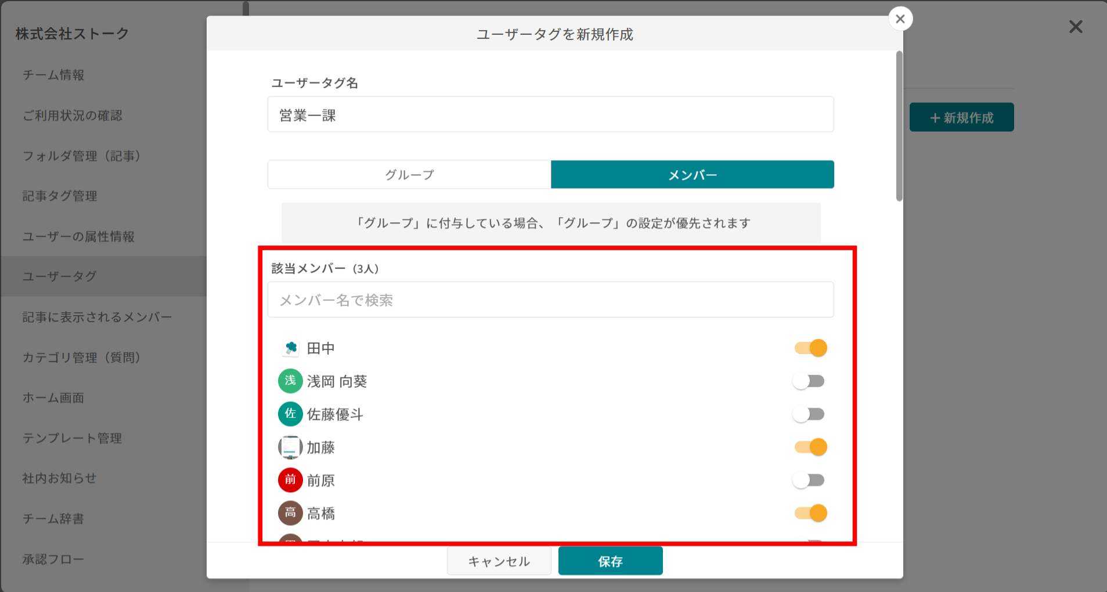
Task: Disable the toggle for 田中
Action: pyautogui.click(x=810, y=348)
